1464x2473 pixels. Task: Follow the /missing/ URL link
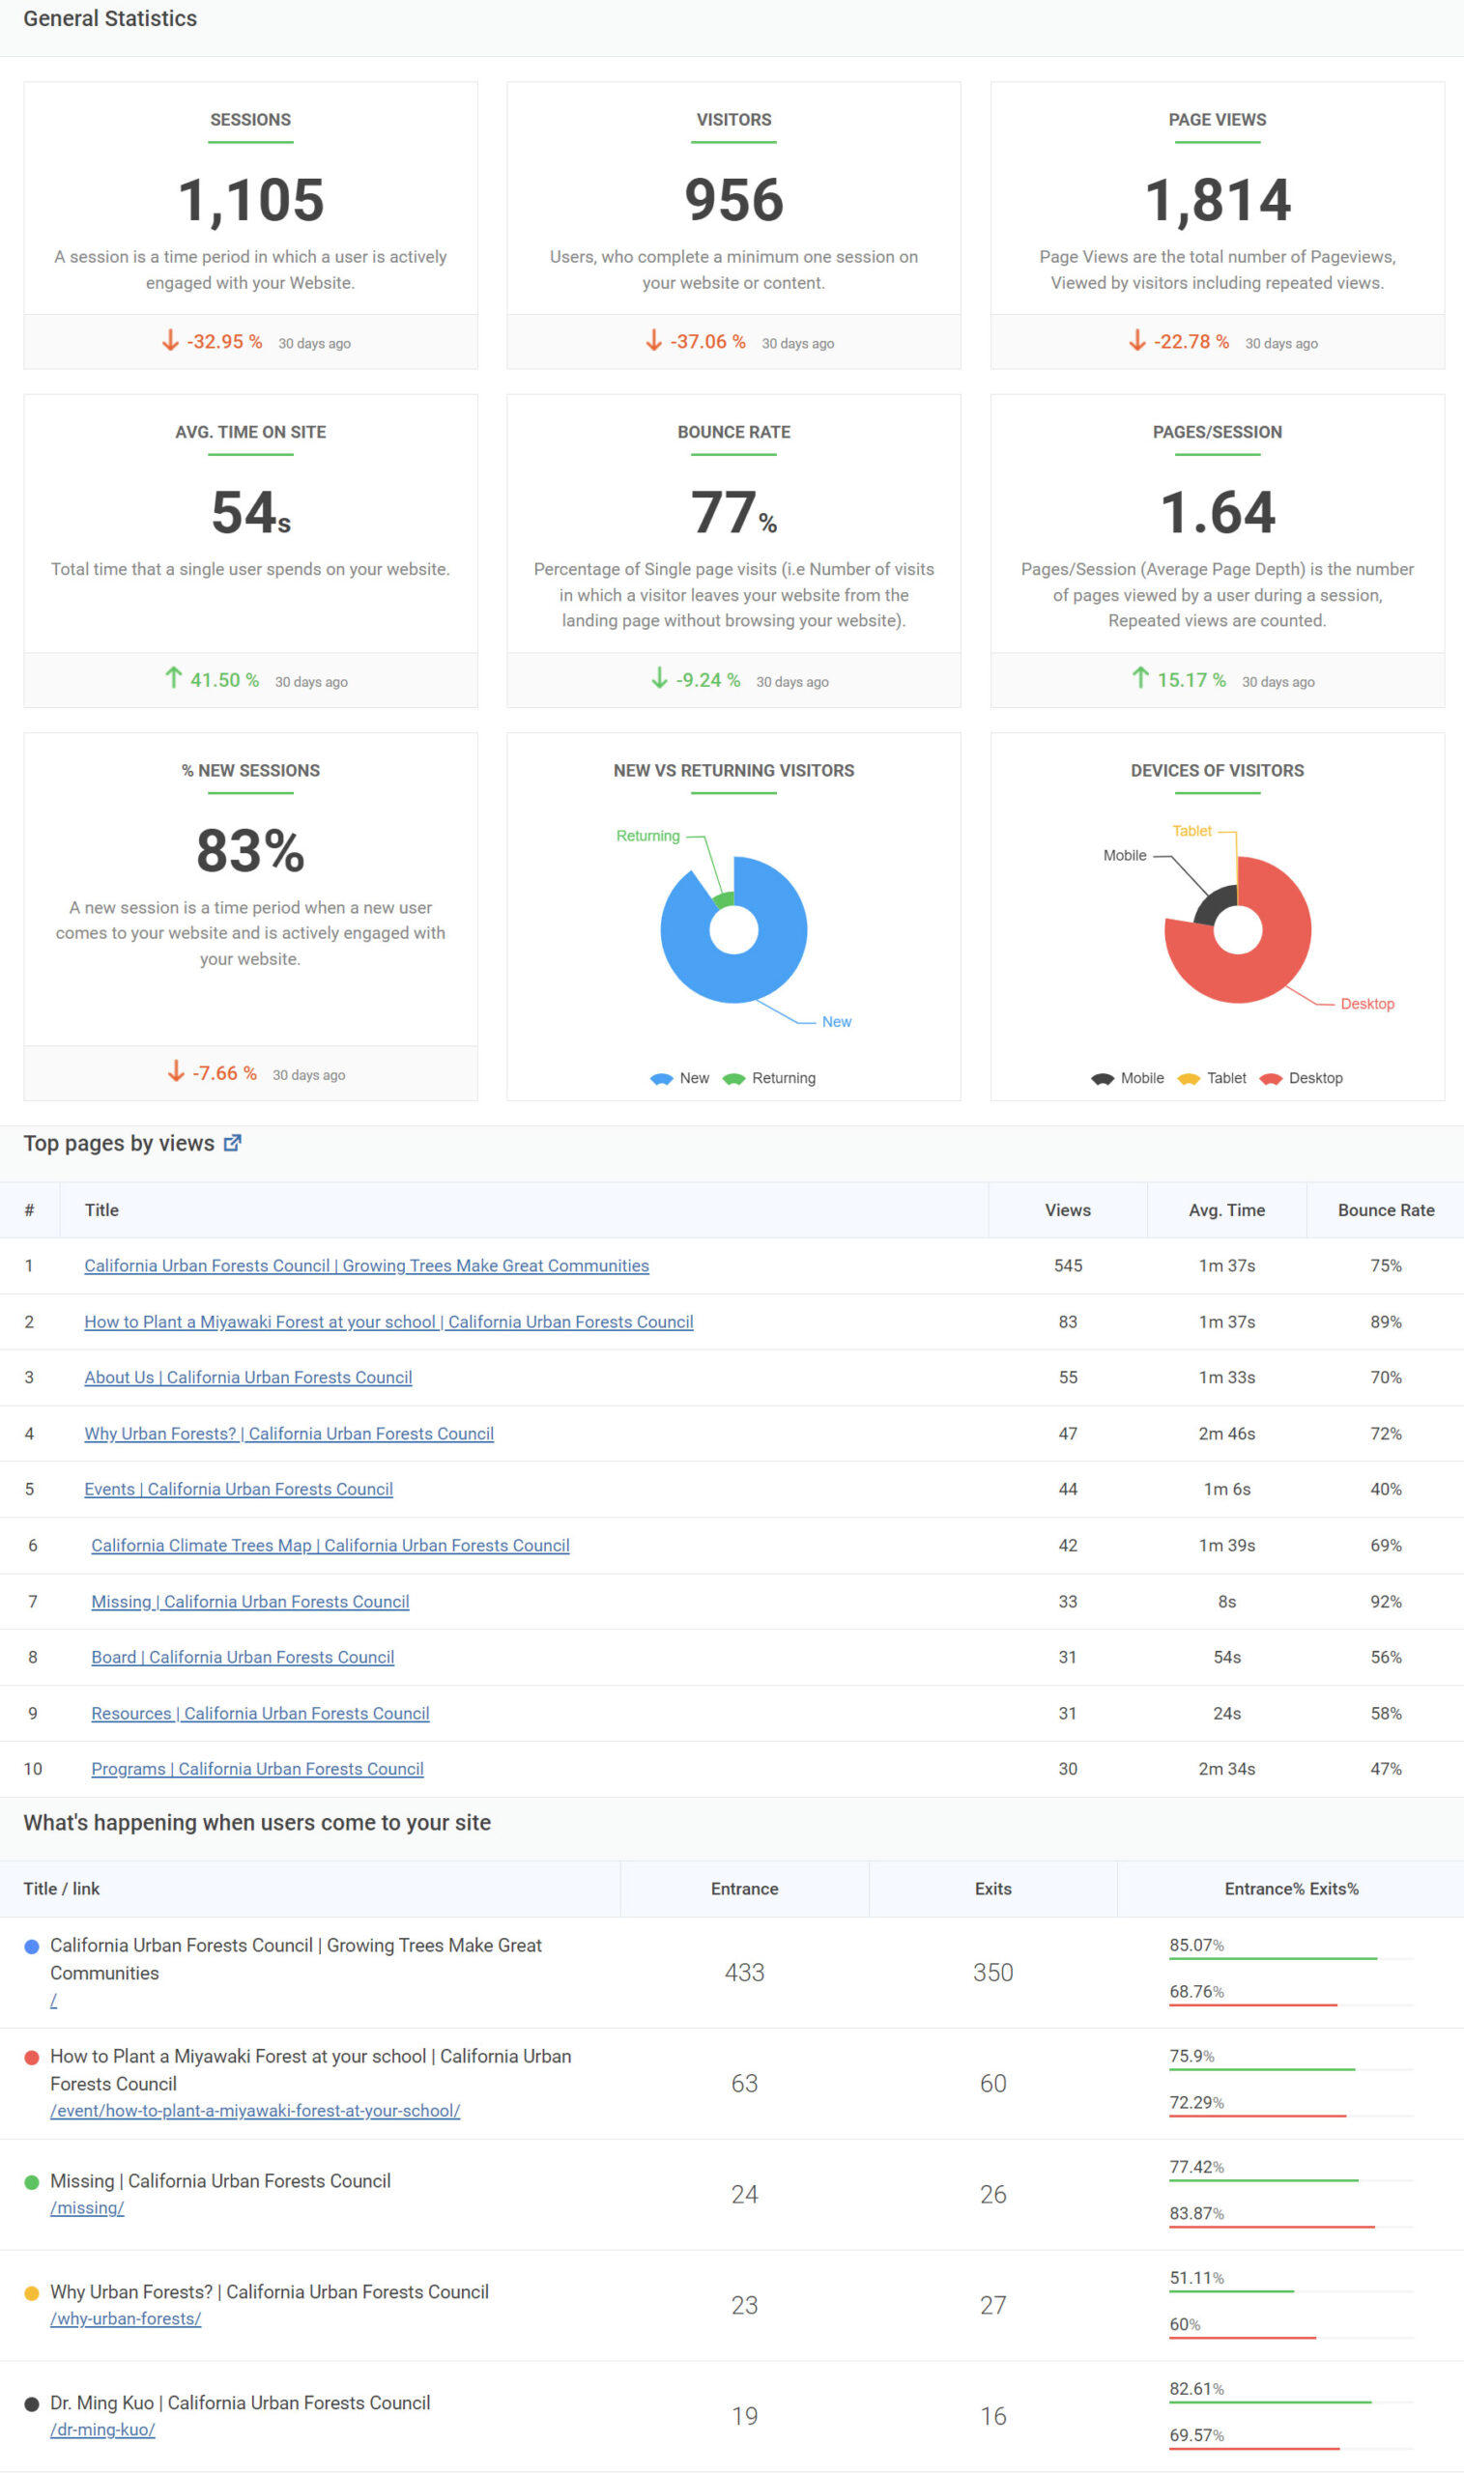point(87,2207)
